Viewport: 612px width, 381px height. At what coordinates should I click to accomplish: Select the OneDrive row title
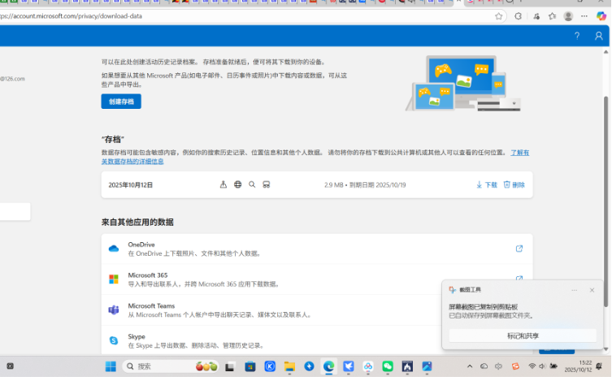point(141,245)
